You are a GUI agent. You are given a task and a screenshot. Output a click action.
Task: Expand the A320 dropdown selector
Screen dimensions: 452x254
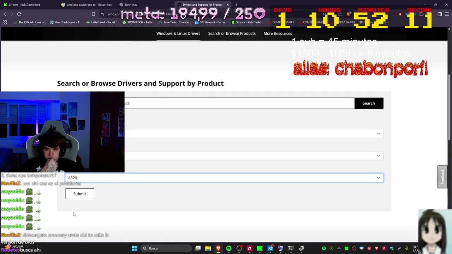[x=224, y=178]
